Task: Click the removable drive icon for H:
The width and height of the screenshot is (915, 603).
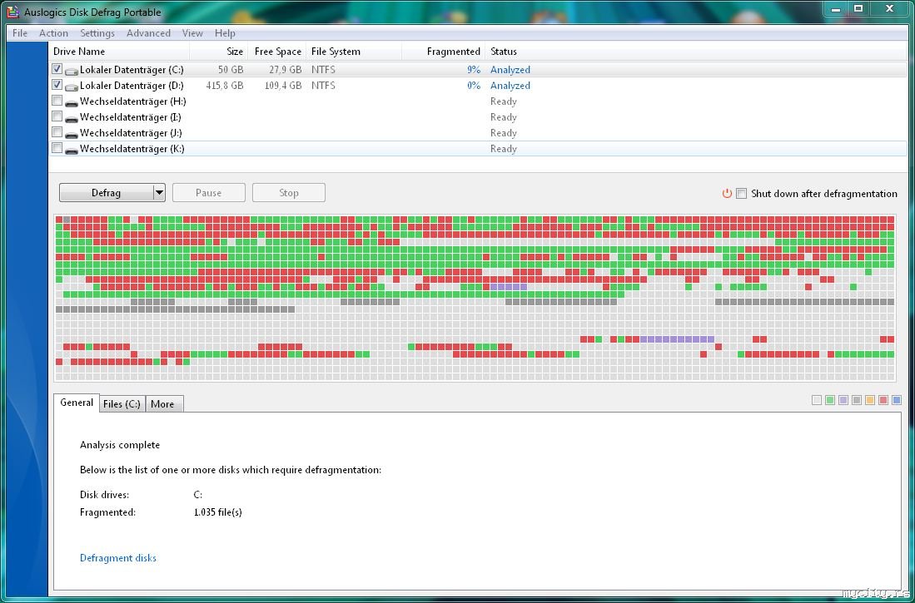Action: pyautogui.click(x=72, y=102)
